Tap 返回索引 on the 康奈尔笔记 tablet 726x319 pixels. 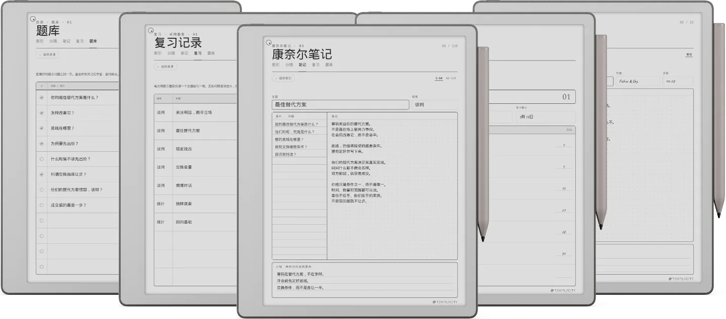coord(283,78)
